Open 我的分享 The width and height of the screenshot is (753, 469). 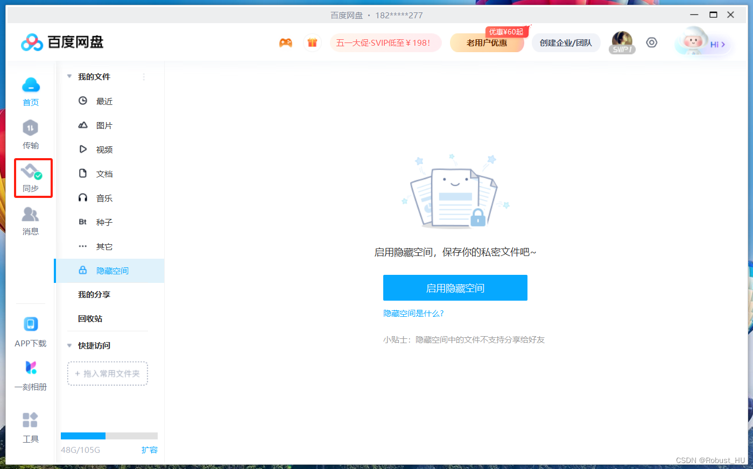94,295
